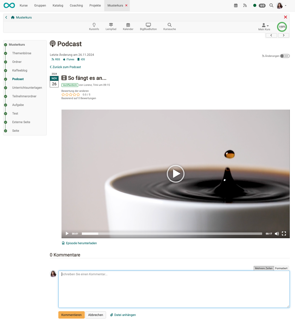Switch comment editor to Formatiert mode
295x323 pixels.
point(281,268)
